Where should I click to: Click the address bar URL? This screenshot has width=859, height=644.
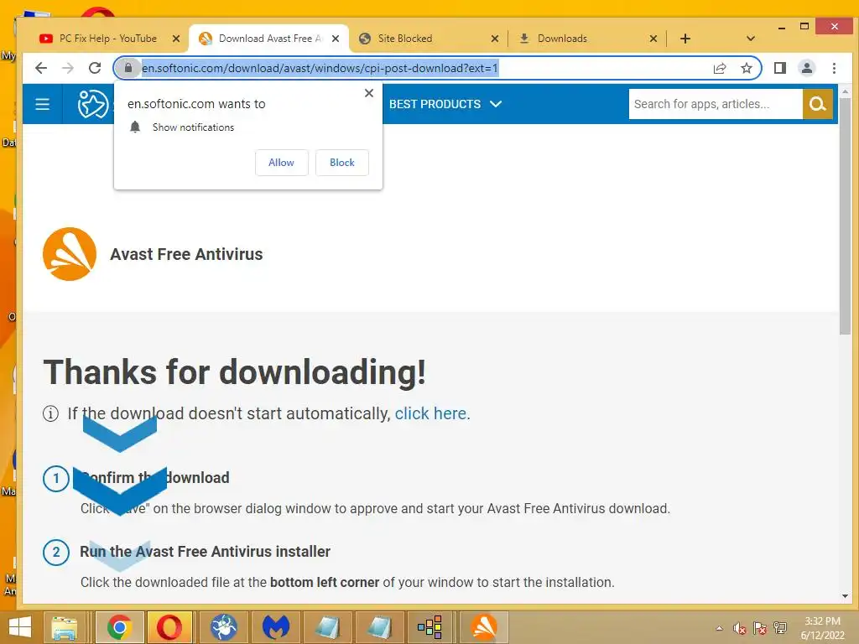[x=320, y=68]
